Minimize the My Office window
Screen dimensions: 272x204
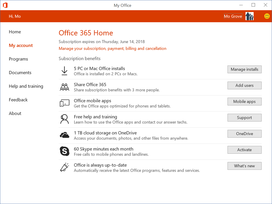(x=241, y=5)
